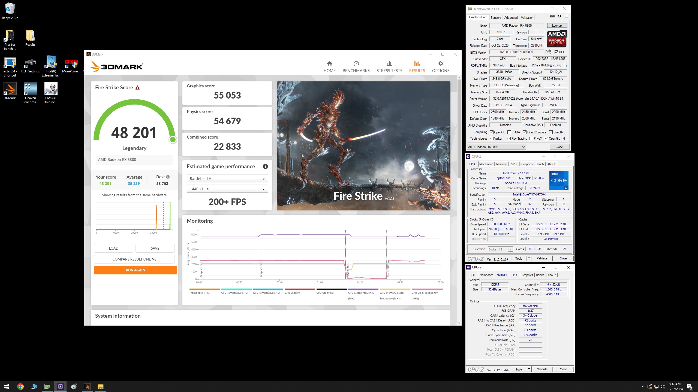Open the UEFI Settings desktop shortcut

click(30, 65)
